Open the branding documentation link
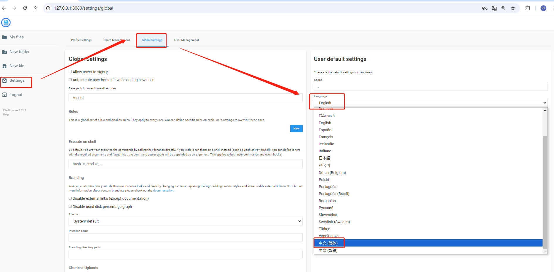 [x=163, y=191]
